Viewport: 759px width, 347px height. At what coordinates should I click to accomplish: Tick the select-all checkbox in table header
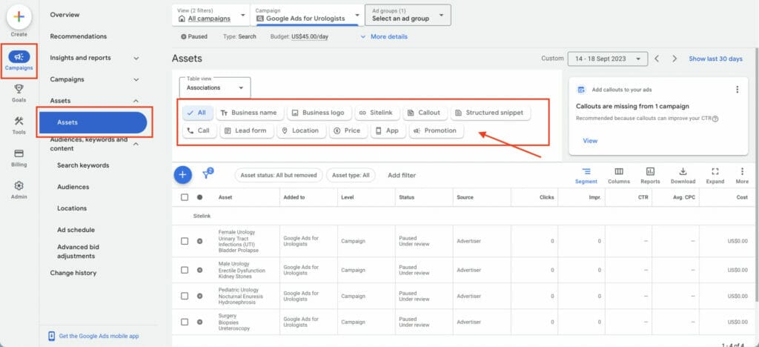[x=185, y=197]
